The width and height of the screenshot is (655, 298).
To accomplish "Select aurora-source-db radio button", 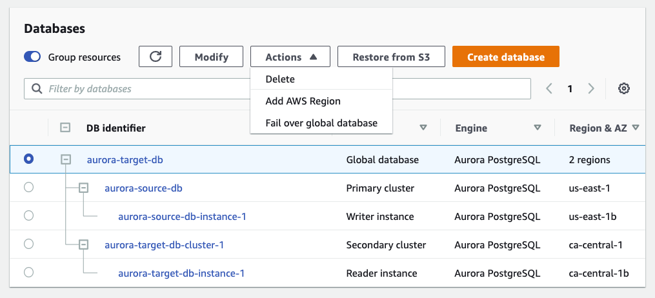I will [28, 188].
